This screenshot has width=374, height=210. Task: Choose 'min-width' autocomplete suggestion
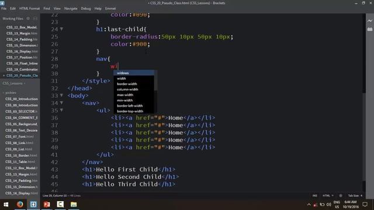(134, 100)
